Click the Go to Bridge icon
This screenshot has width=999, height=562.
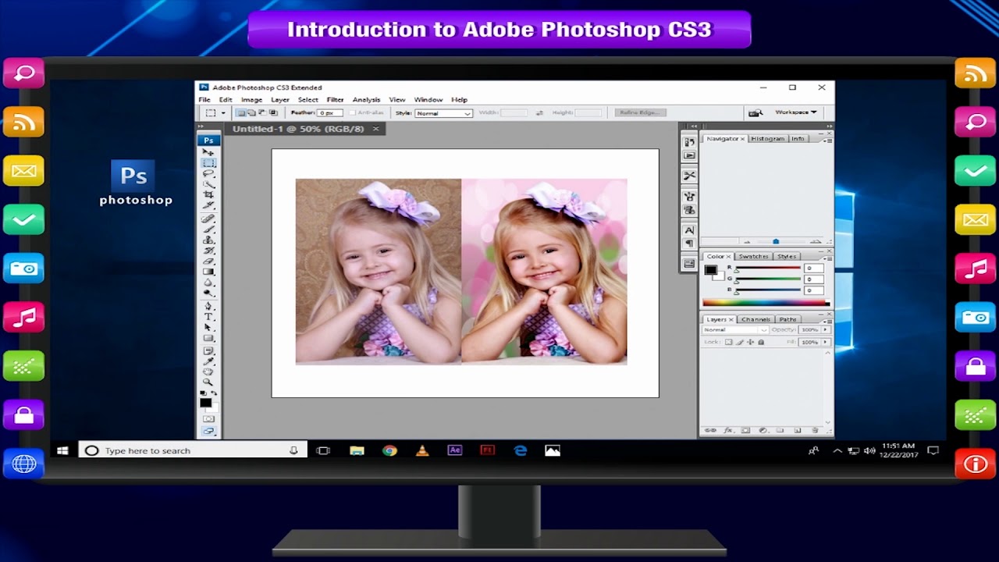(x=755, y=112)
